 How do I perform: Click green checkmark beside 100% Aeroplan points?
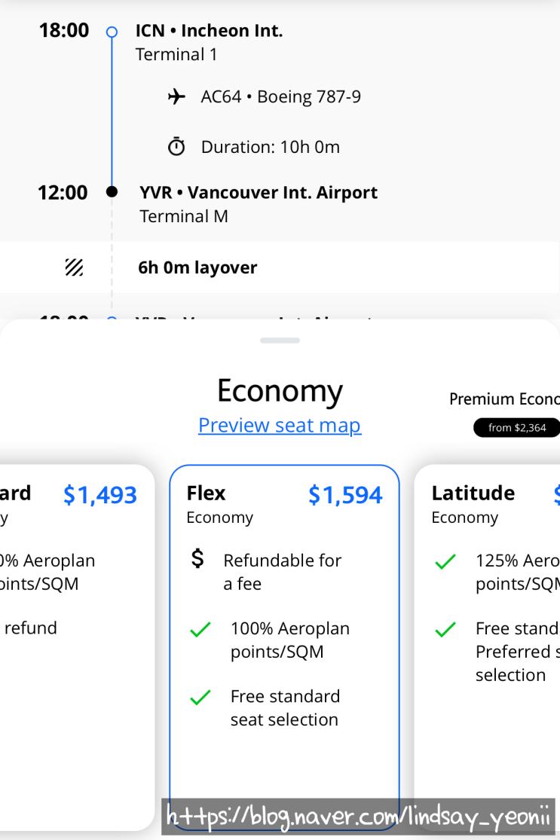pyautogui.click(x=200, y=630)
